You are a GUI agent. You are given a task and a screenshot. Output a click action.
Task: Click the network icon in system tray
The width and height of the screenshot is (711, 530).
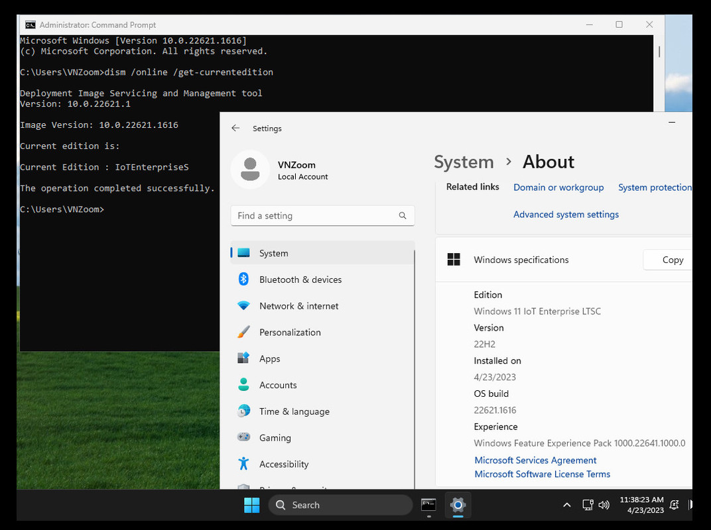[588, 505]
